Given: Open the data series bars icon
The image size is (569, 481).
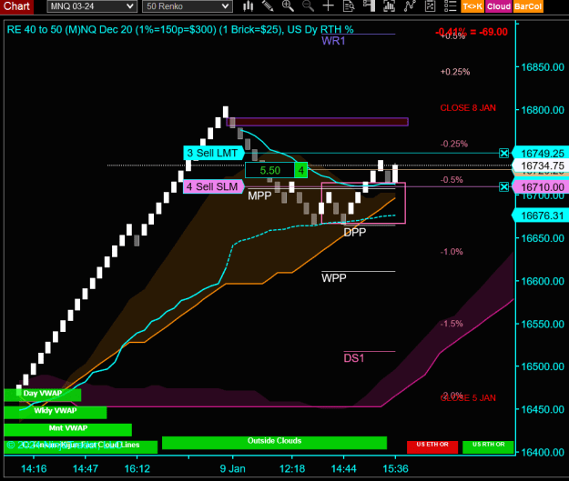Looking at the screenshot, I should point(389,6).
